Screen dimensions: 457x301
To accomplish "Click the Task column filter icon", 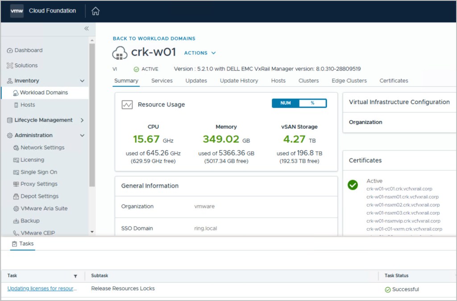I will [x=75, y=276].
